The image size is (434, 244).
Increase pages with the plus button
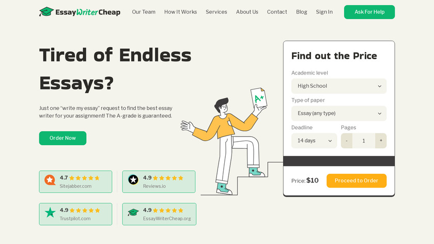[381, 141]
